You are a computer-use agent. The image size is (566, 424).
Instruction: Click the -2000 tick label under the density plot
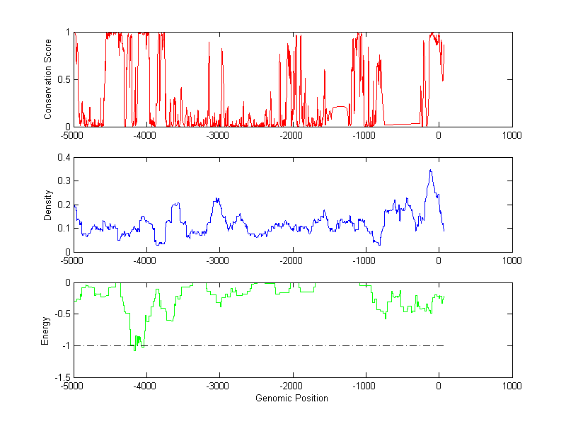[x=292, y=260]
